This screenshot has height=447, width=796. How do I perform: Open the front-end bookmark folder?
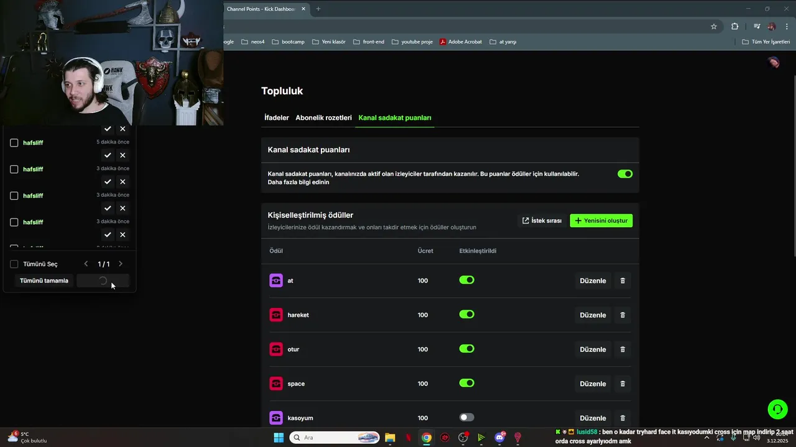pos(369,42)
